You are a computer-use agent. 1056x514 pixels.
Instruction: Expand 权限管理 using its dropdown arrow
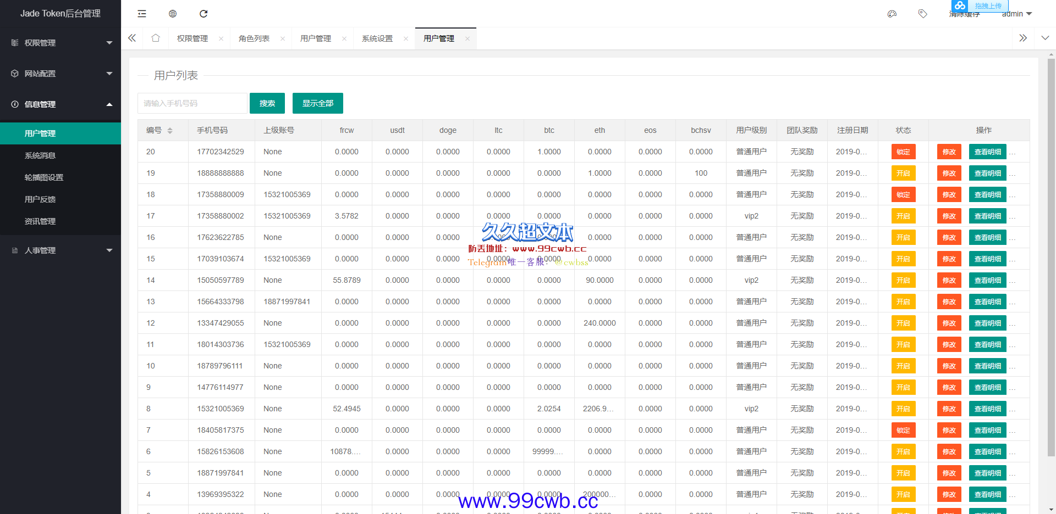109,43
